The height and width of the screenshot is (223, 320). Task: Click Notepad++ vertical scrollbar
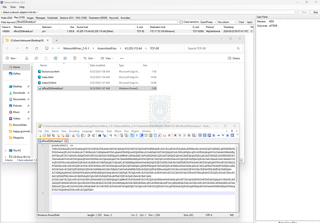(x=237, y=165)
